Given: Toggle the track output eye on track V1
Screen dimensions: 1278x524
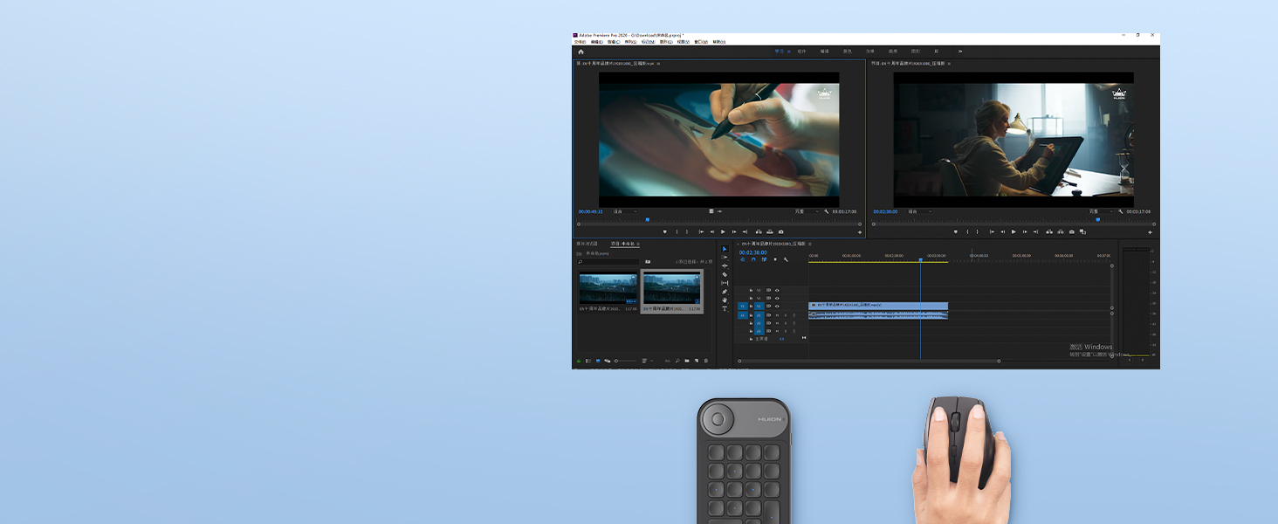Looking at the screenshot, I should (x=777, y=305).
